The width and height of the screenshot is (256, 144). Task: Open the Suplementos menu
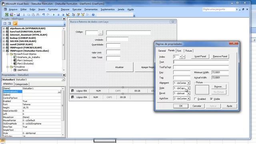pyautogui.click(x=108, y=10)
